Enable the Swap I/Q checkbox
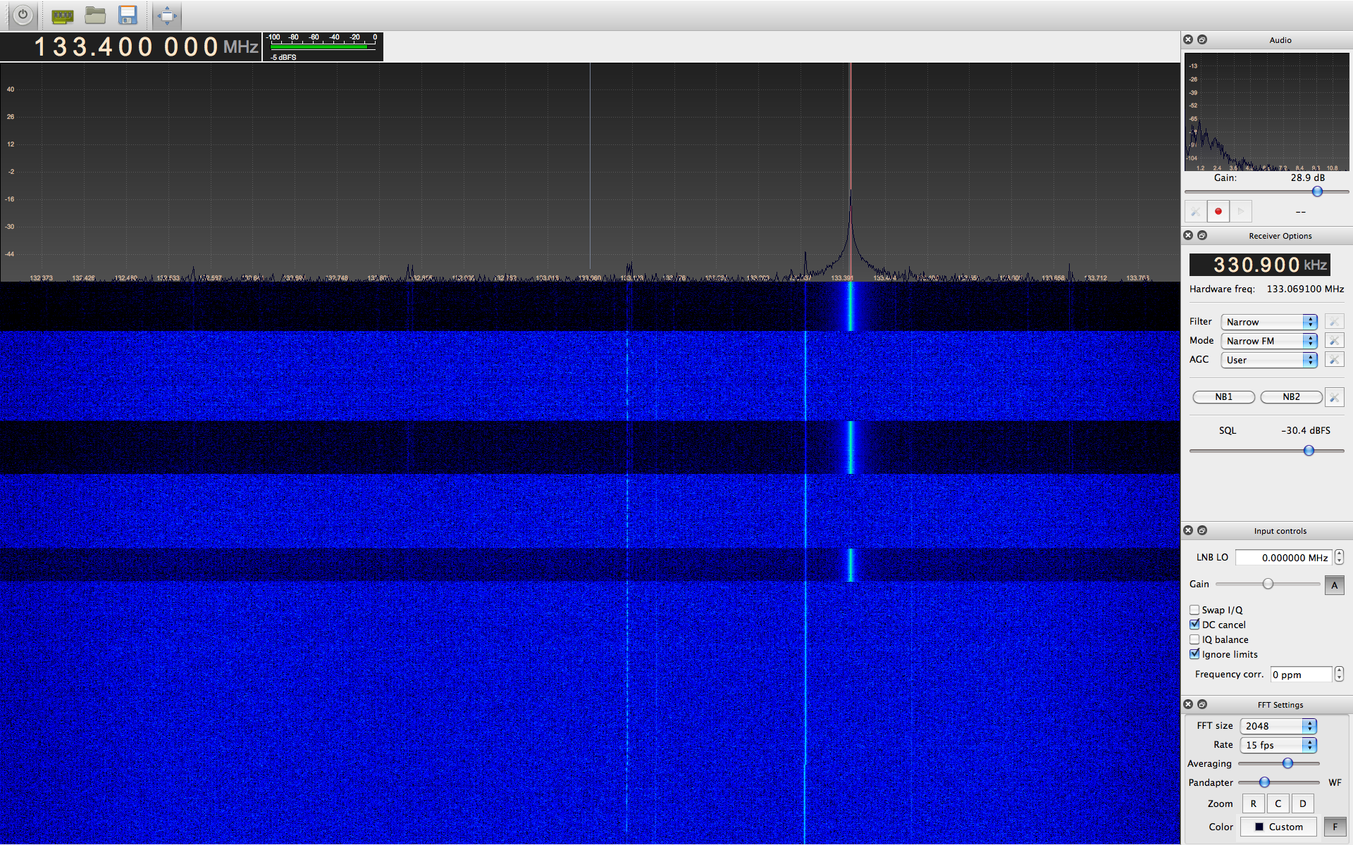The width and height of the screenshot is (1353, 845). (x=1194, y=610)
